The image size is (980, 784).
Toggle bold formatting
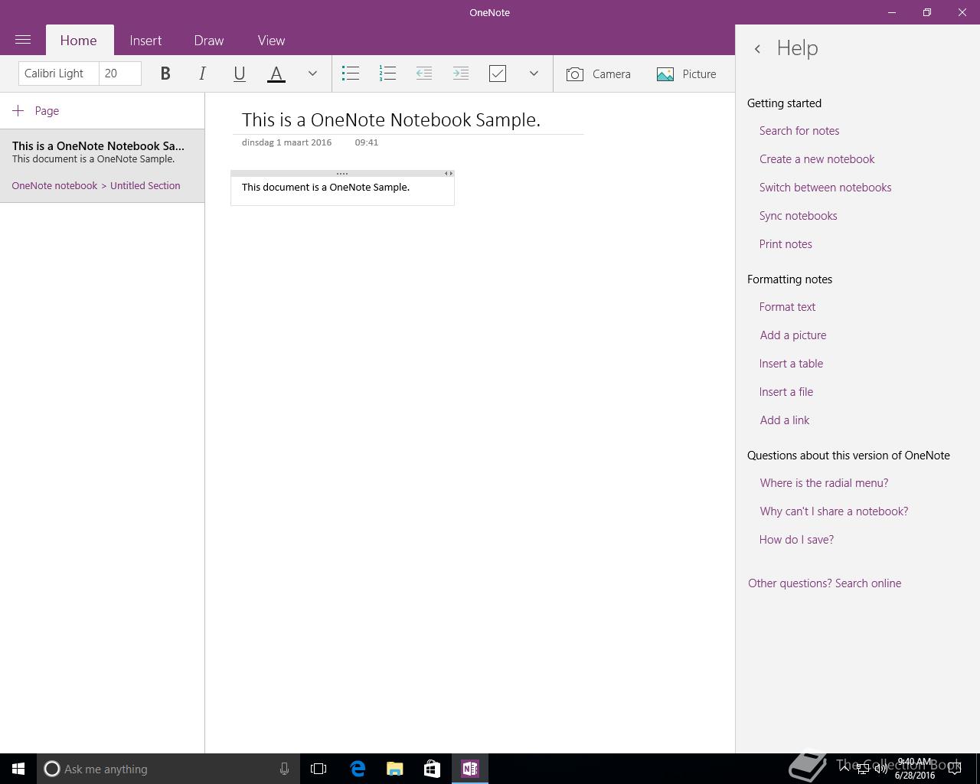[165, 73]
